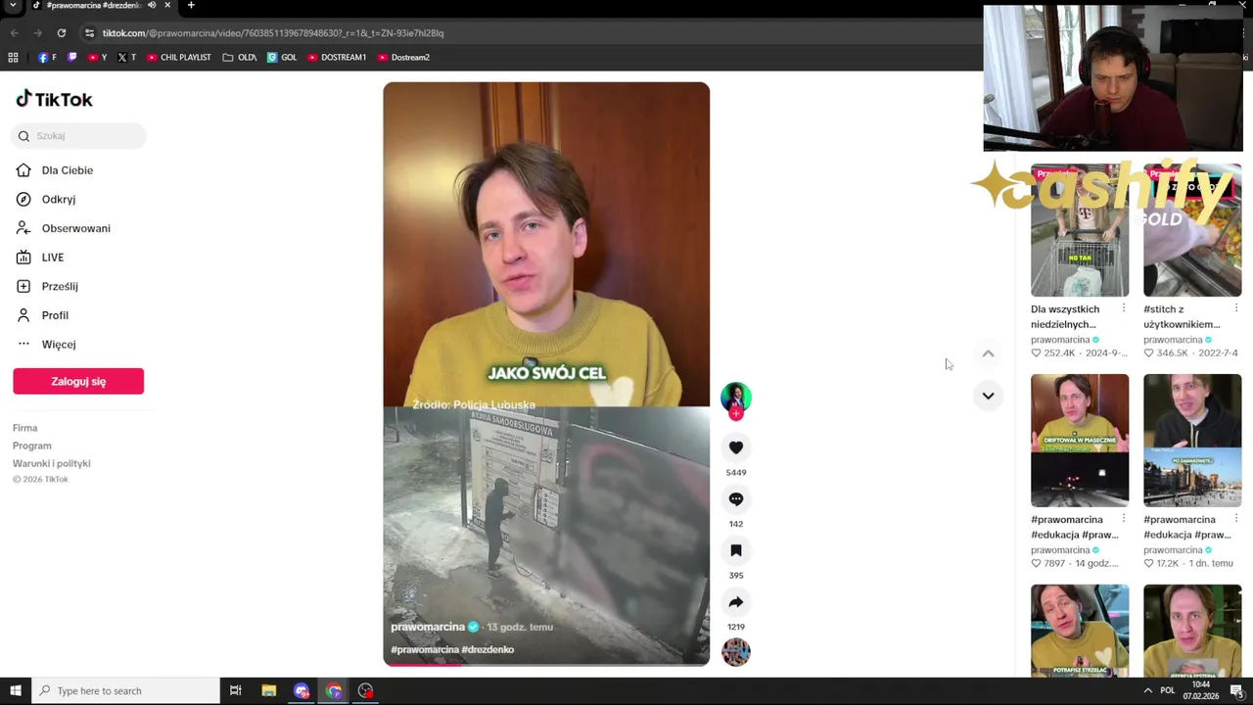Like the video with the heart icon
This screenshot has width=1253, height=705.
coord(736,447)
